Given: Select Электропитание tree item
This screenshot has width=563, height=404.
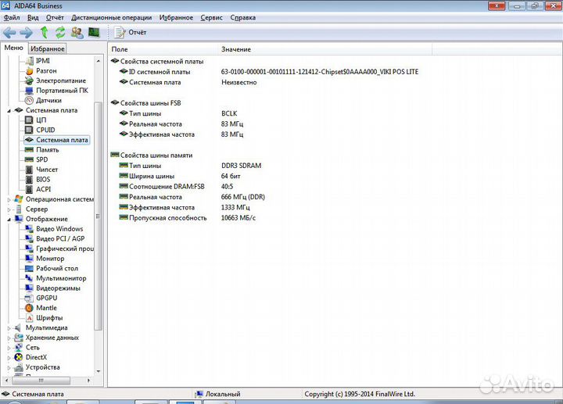Looking at the screenshot, I should (61, 80).
